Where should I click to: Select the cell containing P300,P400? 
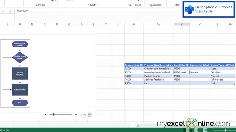(181, 72)
